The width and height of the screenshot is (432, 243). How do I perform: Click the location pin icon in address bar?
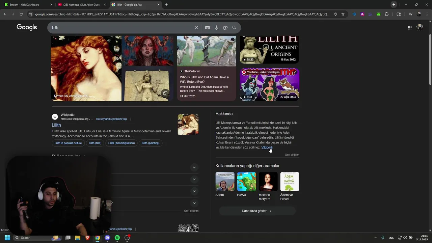[335, 14]
